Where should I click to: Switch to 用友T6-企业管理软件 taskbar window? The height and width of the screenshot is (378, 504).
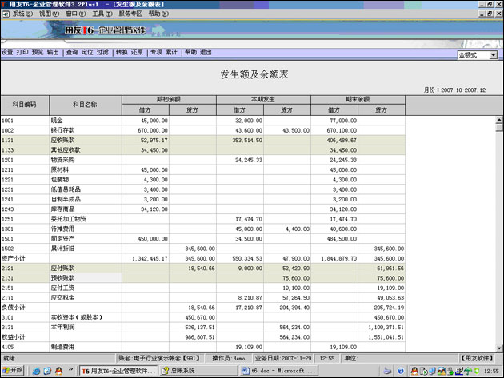(x=118, y=371)
